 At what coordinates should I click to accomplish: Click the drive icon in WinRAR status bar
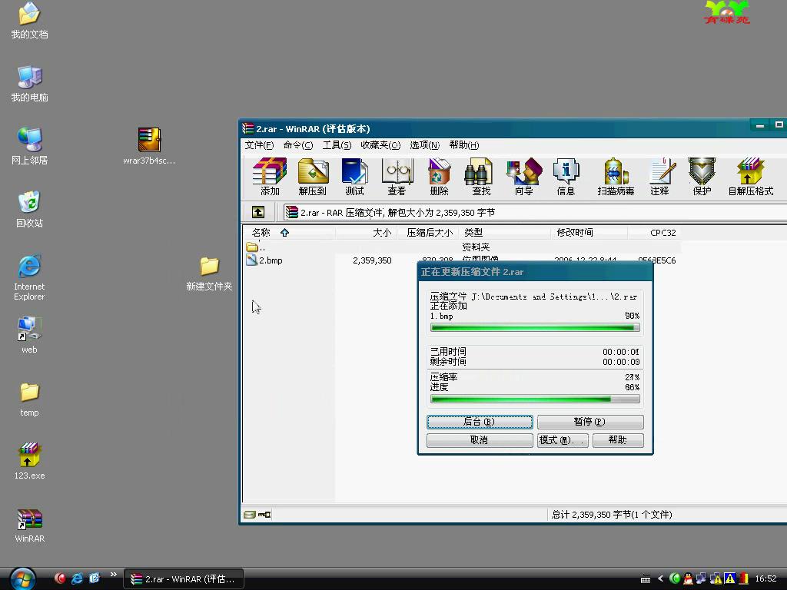pyautogui.click(x=250, y=515)
